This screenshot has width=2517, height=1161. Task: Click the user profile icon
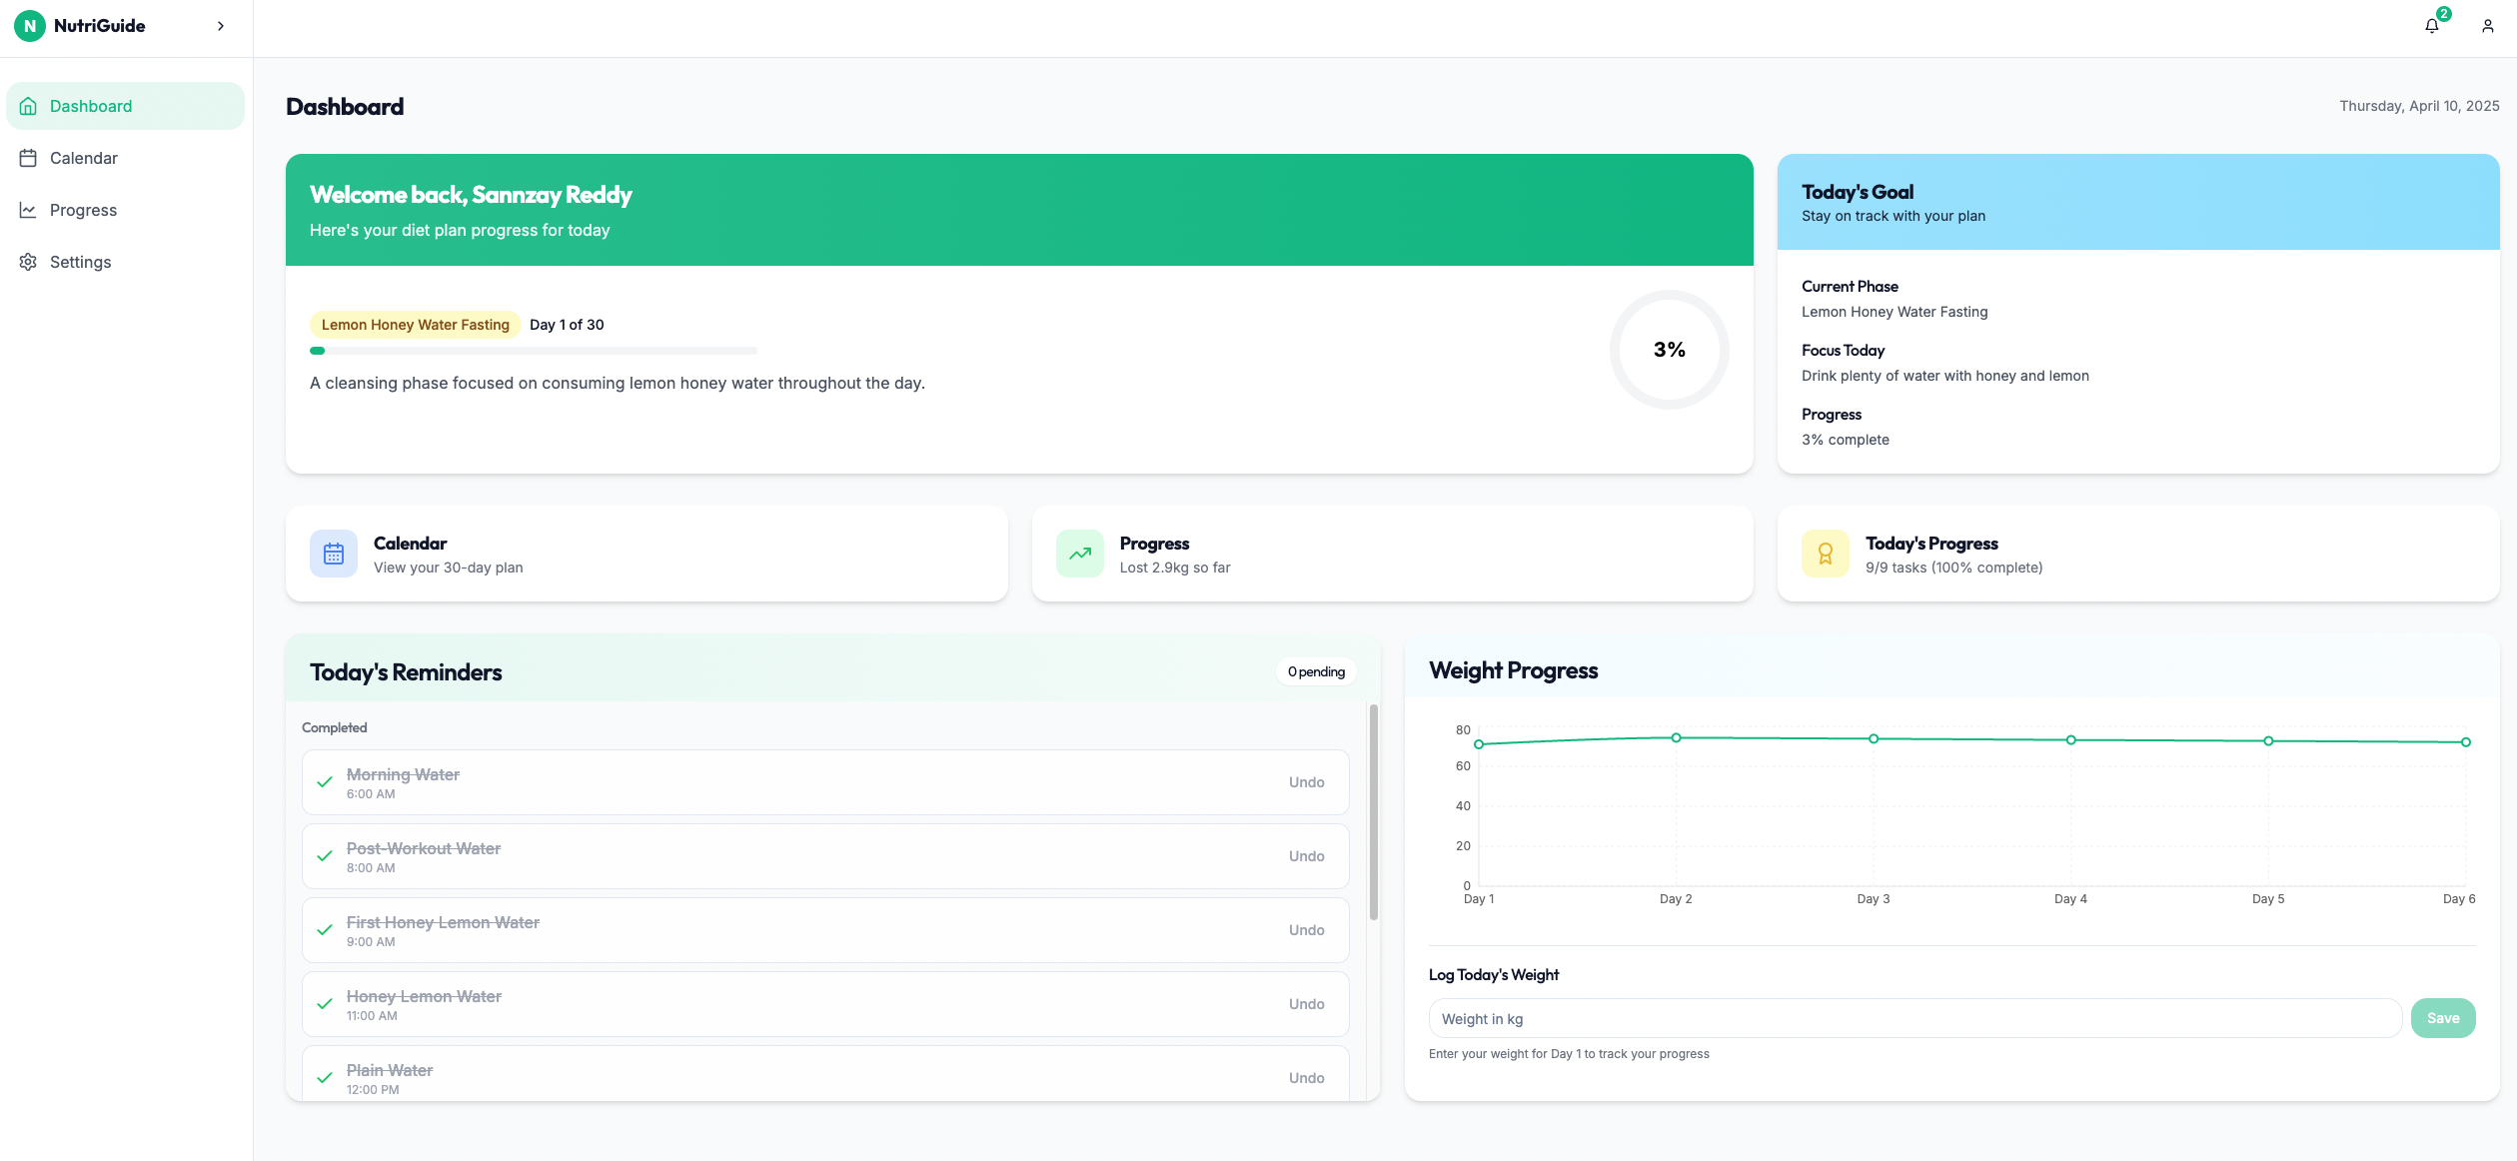point(2486,25)
